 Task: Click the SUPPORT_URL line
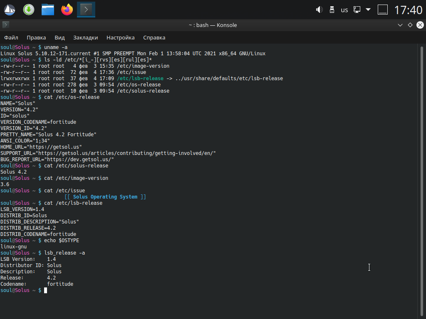pyautogui.click(x=108, y=153)
